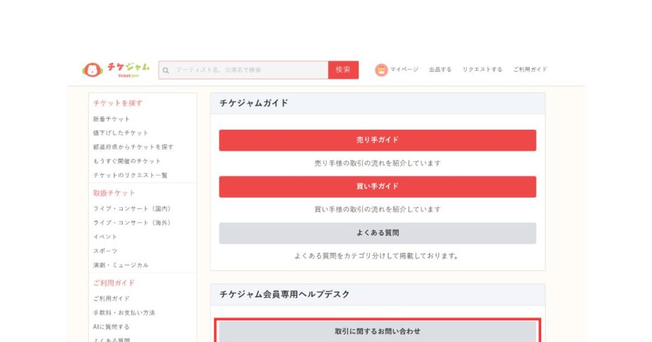This screenshot has width=652, height=342.
Task: Click the red ご利用ガイド sidebar heading
Action: click(114, 283)
